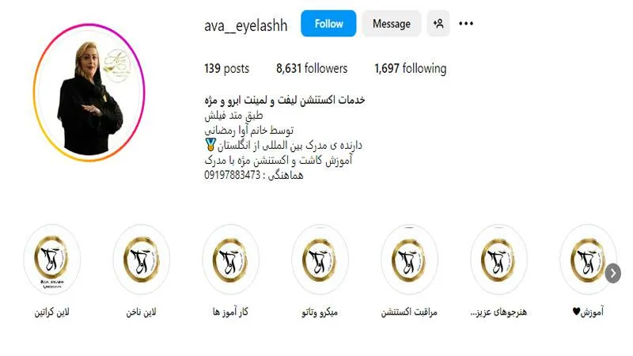633x356 pixels.
Task: Open the کار آموز ها highlight
Action: tap(230, 259)
